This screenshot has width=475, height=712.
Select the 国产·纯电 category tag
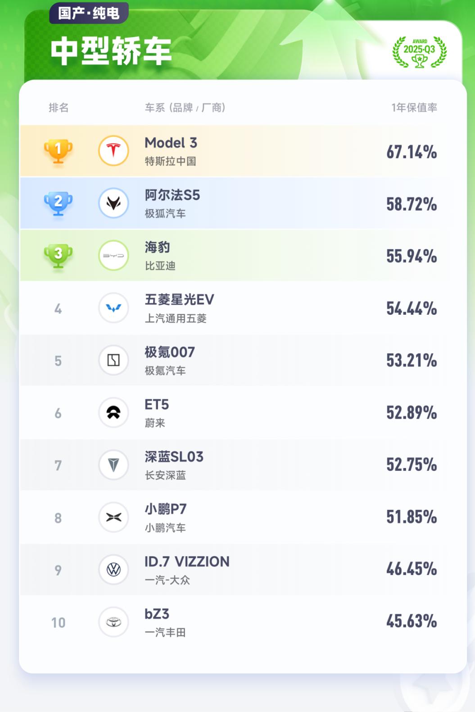89,13
